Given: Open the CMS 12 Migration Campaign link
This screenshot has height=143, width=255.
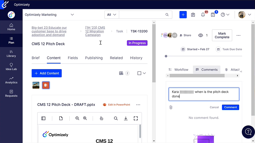Looking at the screenshot, I should 95,31.
